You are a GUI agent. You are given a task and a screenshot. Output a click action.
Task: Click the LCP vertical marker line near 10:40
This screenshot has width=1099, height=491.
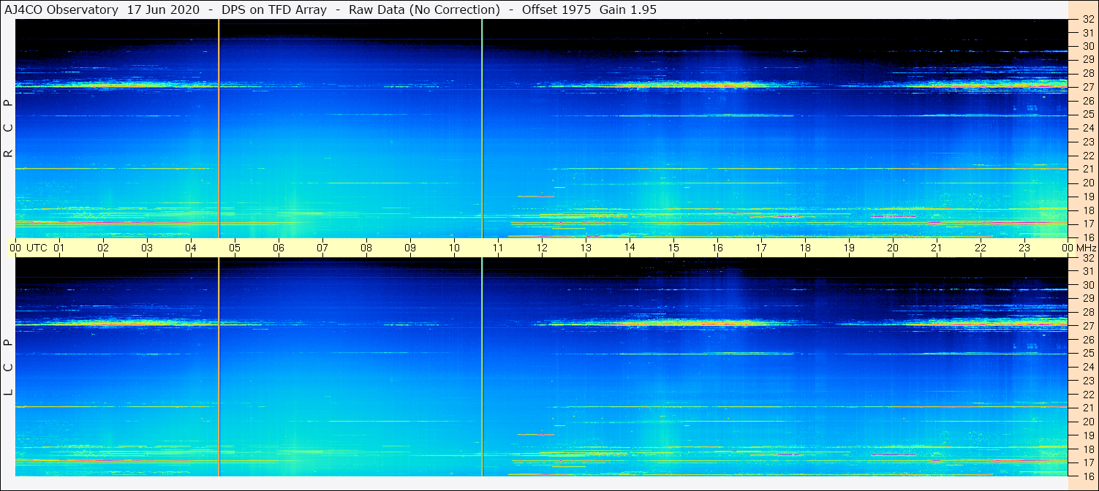[482, 368]
